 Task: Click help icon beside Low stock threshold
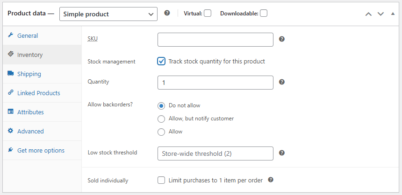282,153
